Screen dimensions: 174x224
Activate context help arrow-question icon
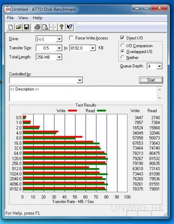tap(70, 27)
